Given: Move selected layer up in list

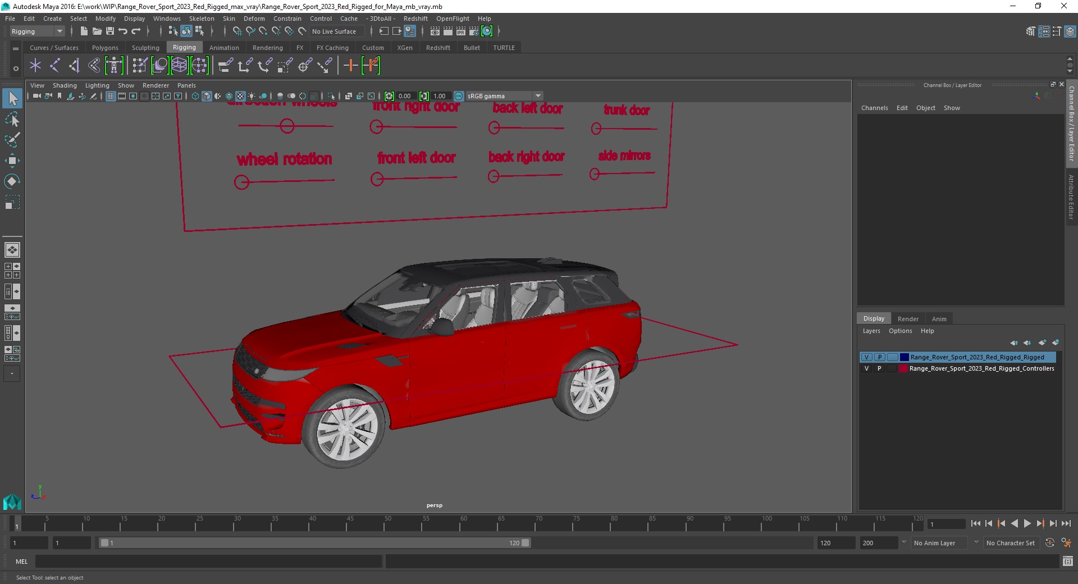Looking at the screenshot, I should pos(1014,343).
